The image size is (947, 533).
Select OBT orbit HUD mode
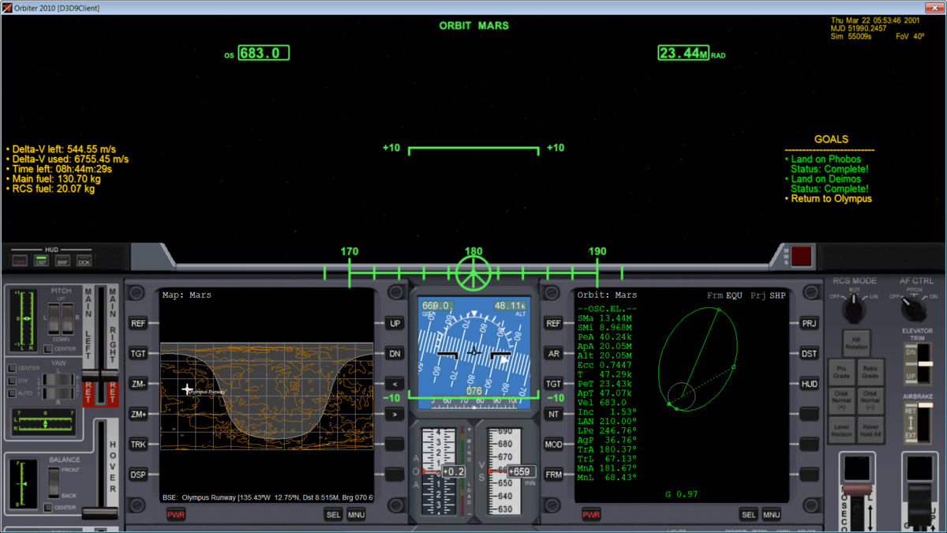click(41, 261)
